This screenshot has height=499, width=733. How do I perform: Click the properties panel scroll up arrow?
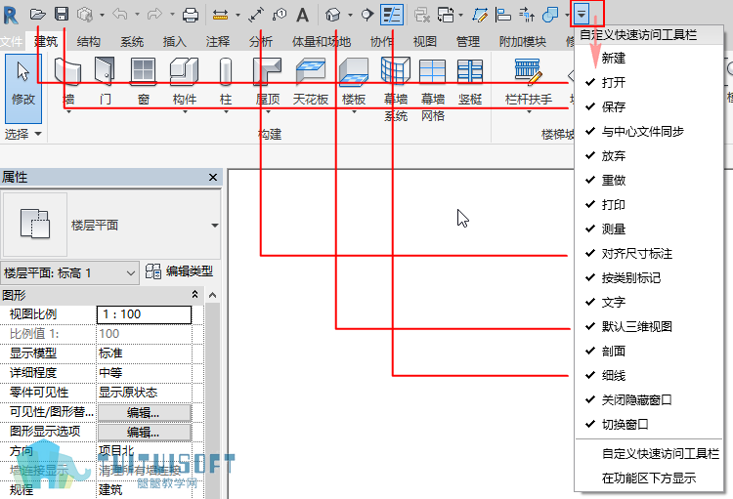(x=212, y=295)
